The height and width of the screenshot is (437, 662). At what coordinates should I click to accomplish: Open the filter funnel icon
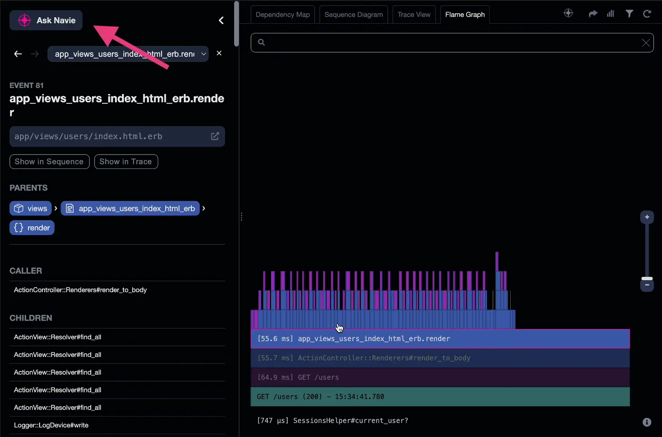pyautogui.click(x=629, y=13)
